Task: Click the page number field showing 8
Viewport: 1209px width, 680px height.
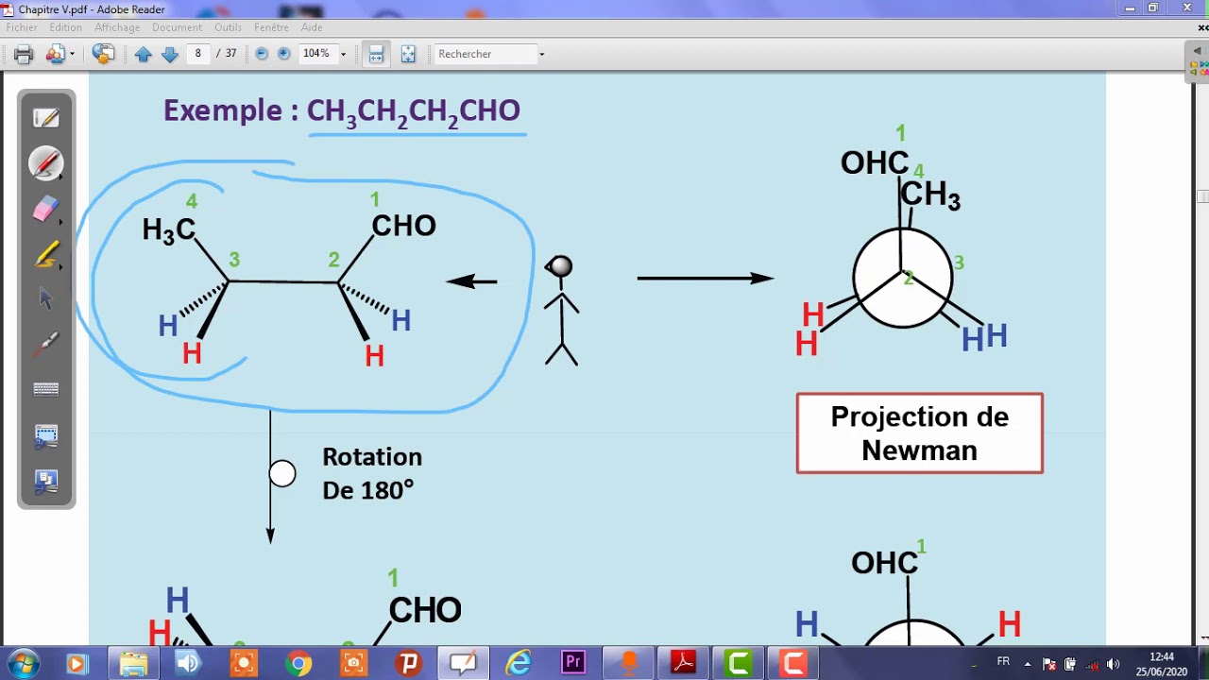Action: pyautogui.click(x=198, y=54)
